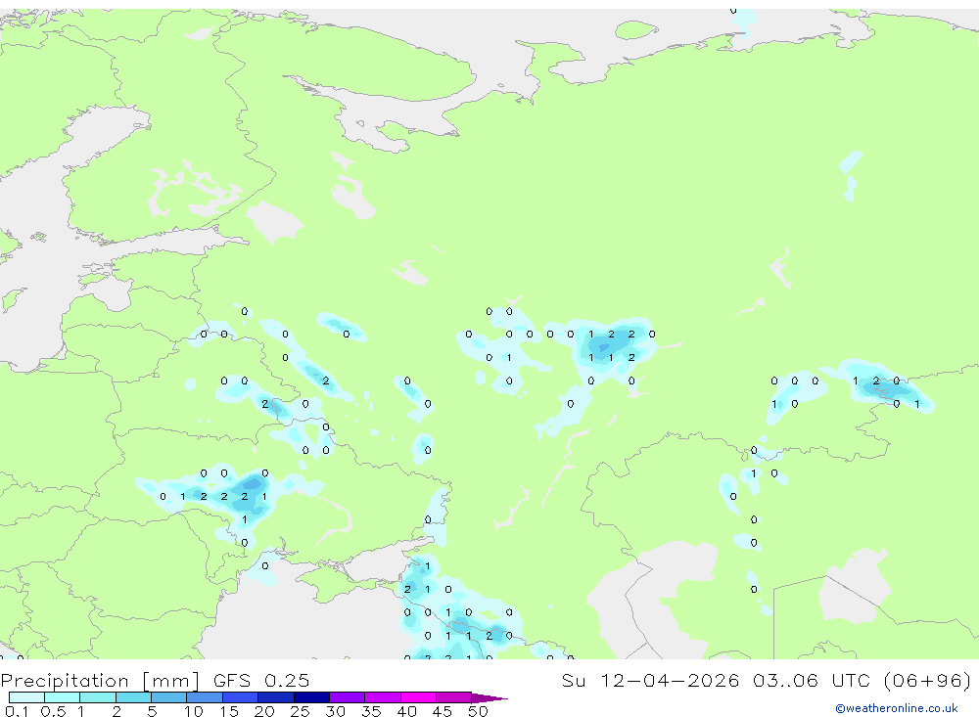Click the 0.5–1 mm legend color segment

[63, 697]
